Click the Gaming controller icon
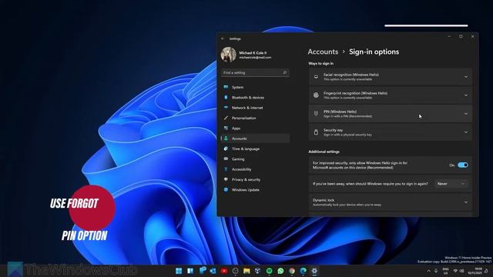Image resolution: width=493 pixels, height=277 pixels. click(226, 159)
